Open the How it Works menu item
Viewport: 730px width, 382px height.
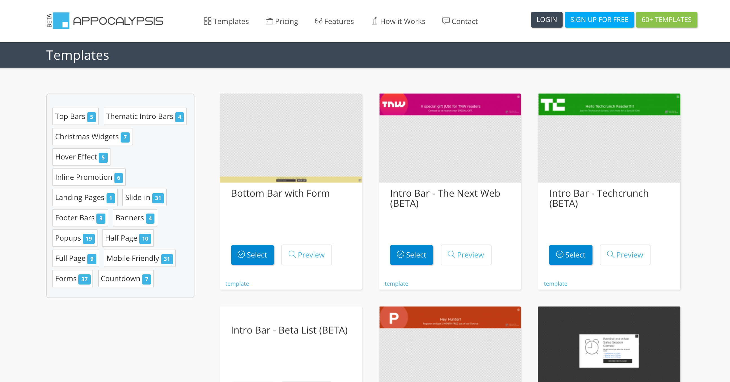pyautogui.click(x=402, y=21)
